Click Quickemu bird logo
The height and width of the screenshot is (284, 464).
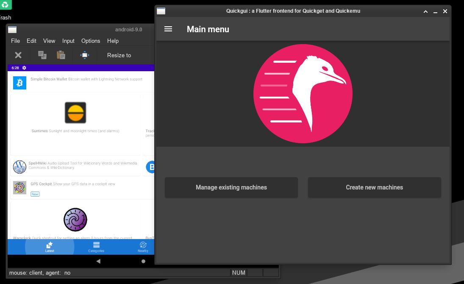(x=303, y=94)
